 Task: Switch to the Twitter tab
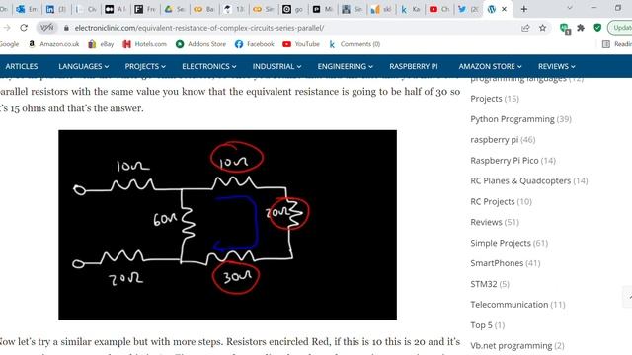[x=468, y=9]
